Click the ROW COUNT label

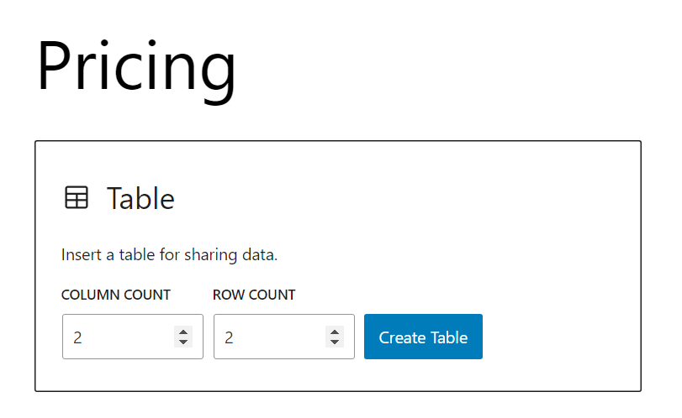pyautogui.click(x=254, y=295)
